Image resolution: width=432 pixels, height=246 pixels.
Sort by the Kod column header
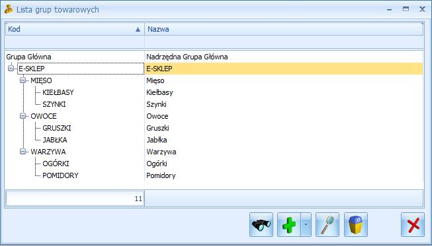[x=75, y=29]
